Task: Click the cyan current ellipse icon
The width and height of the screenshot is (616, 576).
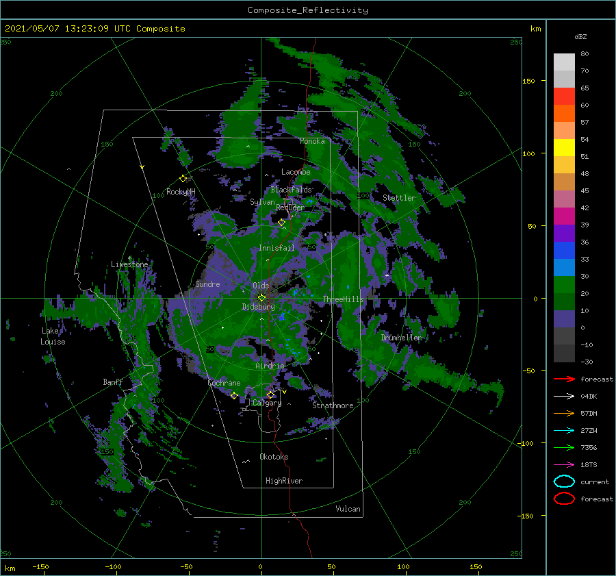Action: point(564,481)
